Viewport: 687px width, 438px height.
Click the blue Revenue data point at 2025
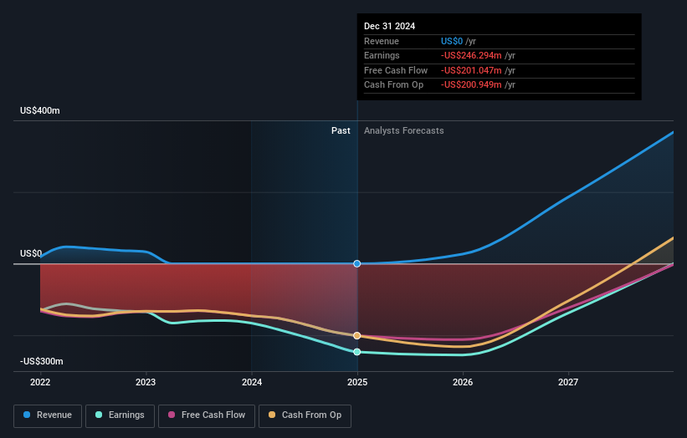(x=357, y=263)
